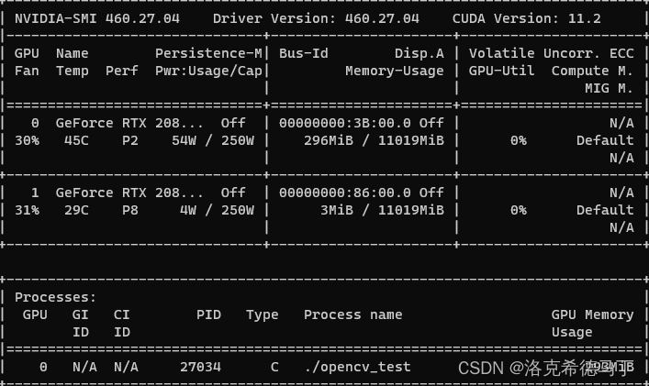Click the P8 performance state
This screenshot has height=386, width=649.
coord(130,210)
